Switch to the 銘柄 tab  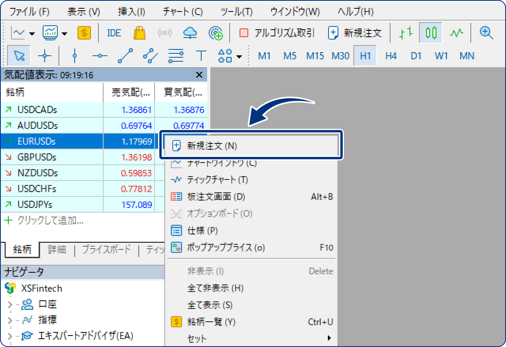pos(22,249)
